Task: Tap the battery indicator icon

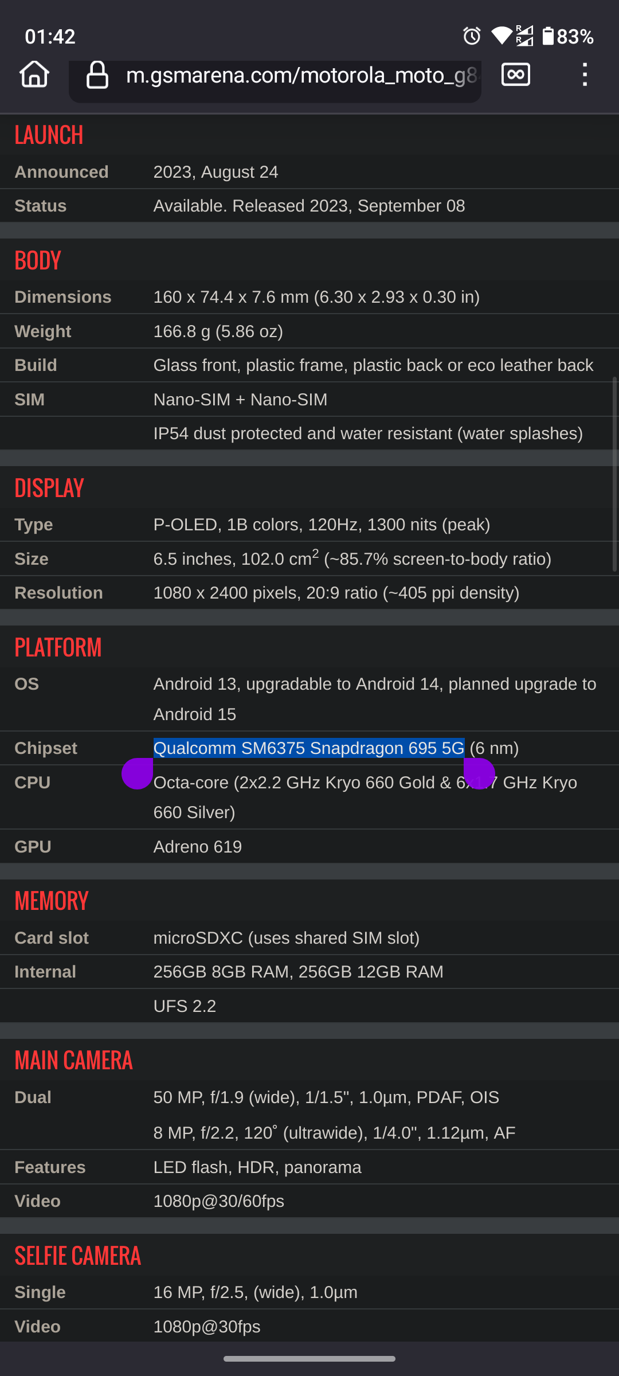Action: 548,36
